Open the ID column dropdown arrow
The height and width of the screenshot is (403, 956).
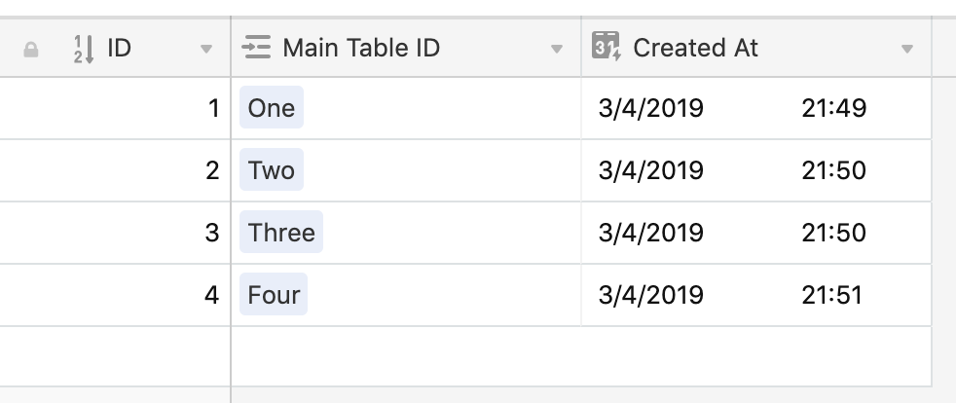point(206,49)
